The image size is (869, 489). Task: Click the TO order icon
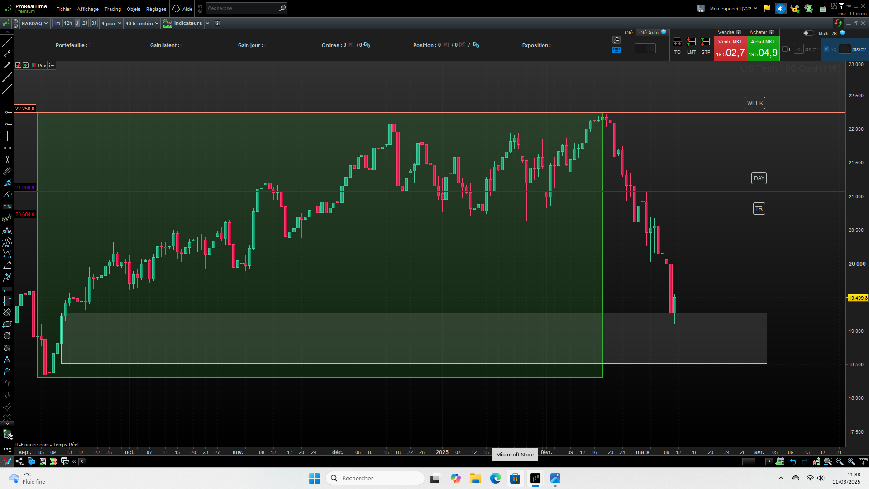tap(677, 42)
